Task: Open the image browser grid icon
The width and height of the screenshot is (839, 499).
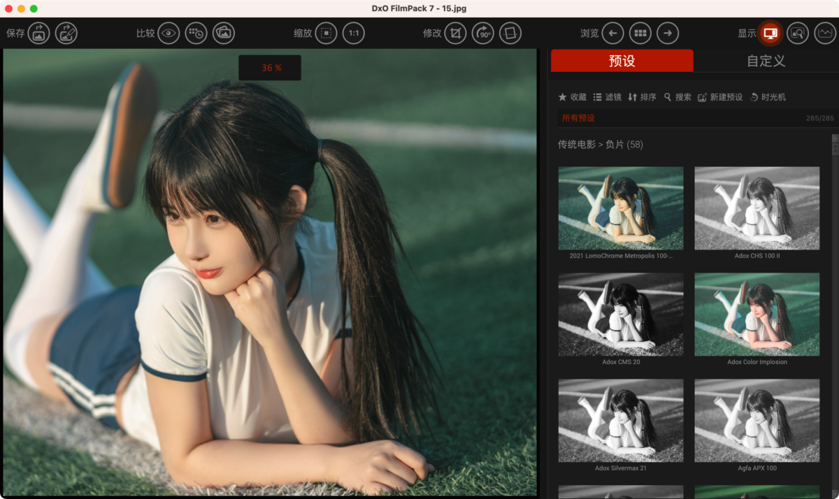Action: 640,33
